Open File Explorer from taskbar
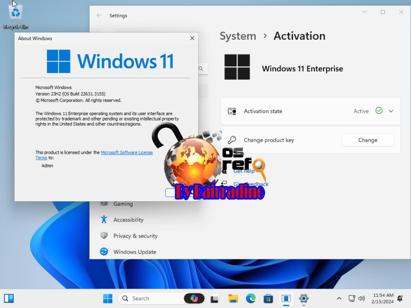This screenshot has height=308, width=411. [x=233, y=298]
